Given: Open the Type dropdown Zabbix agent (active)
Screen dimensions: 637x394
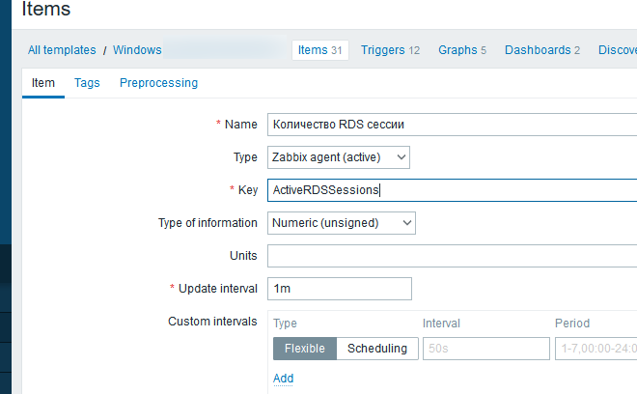Looking at the screenshot, I should [x=339, y=157].
